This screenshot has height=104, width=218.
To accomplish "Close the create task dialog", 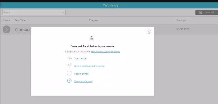I will pyautogui.click(x=149, y=32).
